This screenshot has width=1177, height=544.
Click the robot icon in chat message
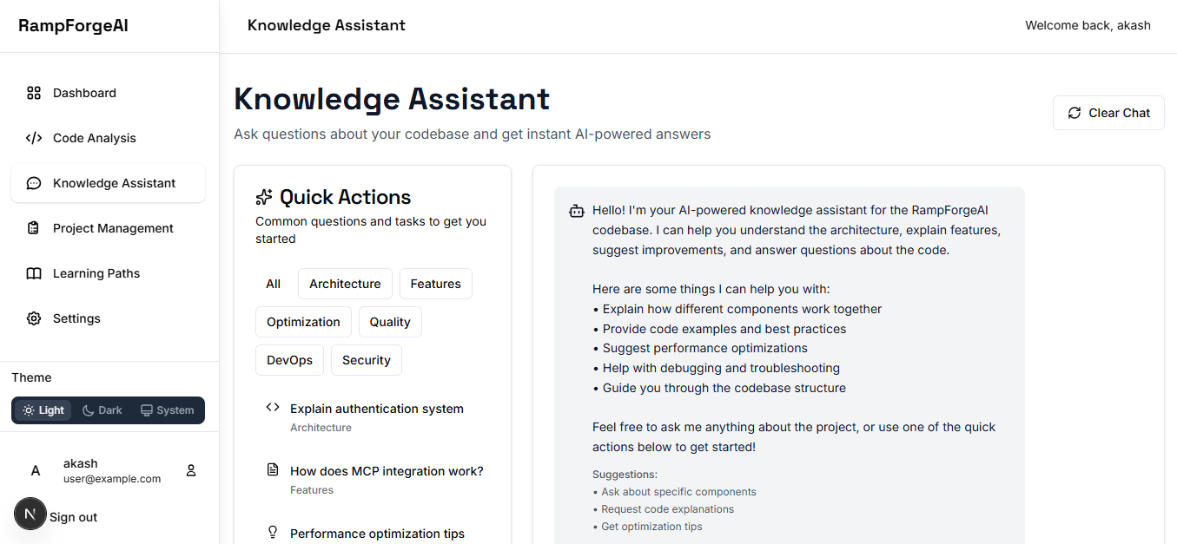(576, 211)
